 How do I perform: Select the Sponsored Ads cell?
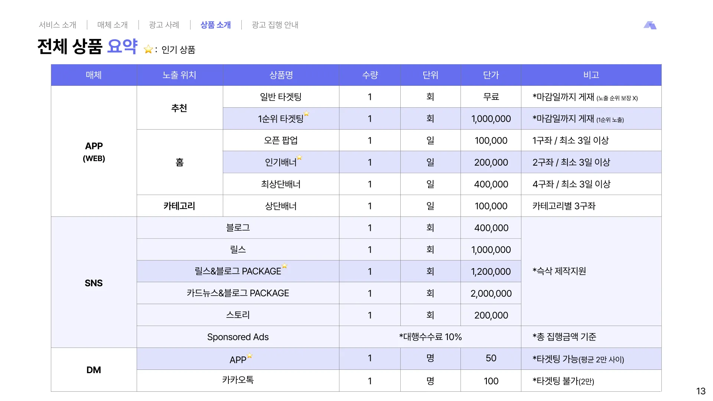(238, 337)
